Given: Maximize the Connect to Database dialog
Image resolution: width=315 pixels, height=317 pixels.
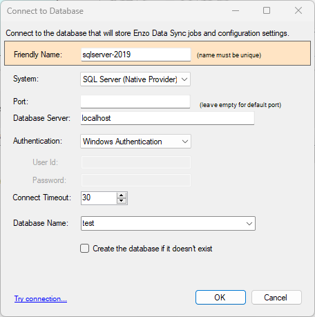Looking at the screenshot, I should point(267,10).
